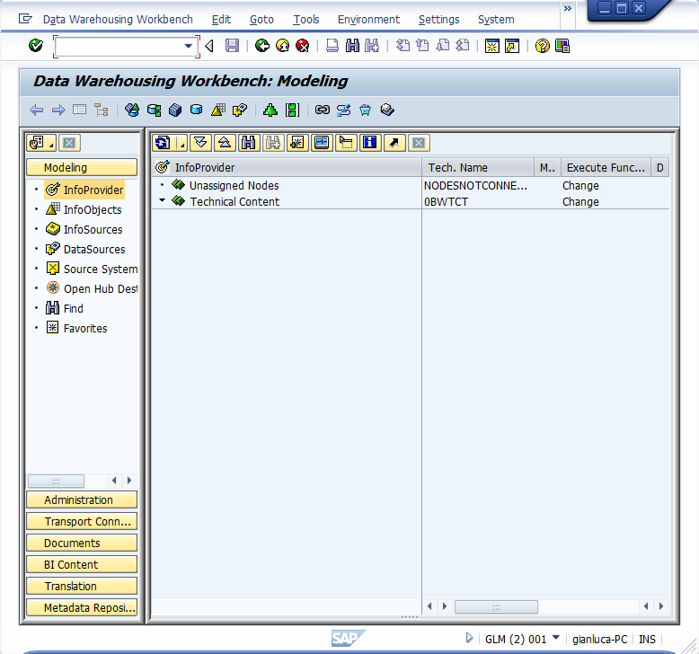Click the blue cube InfoCube icon

pos(175,110)
